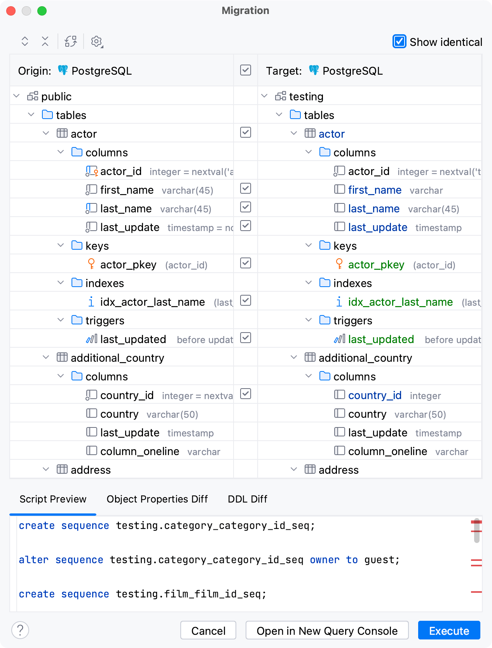Switch to the DDL Diff tab
The width and height of the screenshot is (492, 648).
[x=247, y=499]
